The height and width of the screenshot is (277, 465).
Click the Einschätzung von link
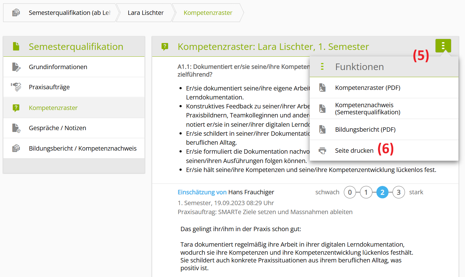pos(202,192)
